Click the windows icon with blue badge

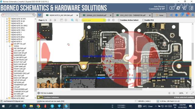[x=182, y=15]
